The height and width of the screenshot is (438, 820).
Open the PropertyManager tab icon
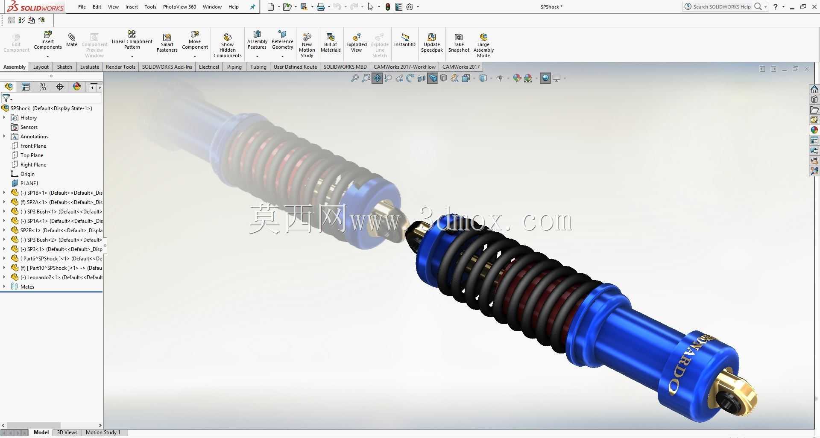[x=26, y=87]
